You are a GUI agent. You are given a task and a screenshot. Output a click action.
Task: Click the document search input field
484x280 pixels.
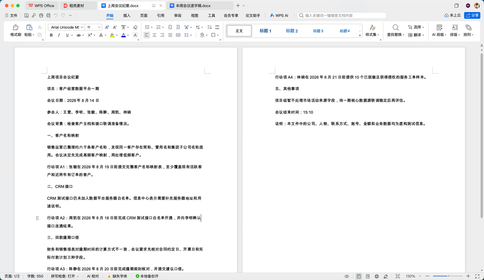(342, 16)
